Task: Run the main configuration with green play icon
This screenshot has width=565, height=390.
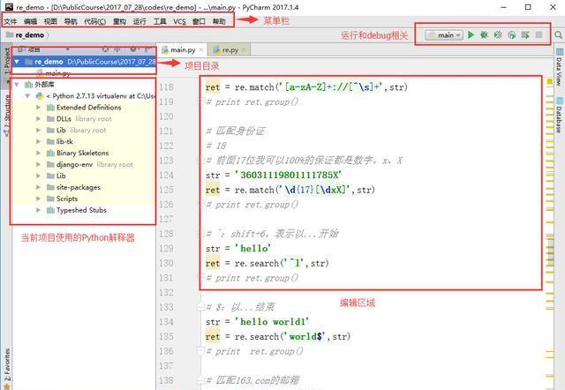Action: [x=471, y=35]
